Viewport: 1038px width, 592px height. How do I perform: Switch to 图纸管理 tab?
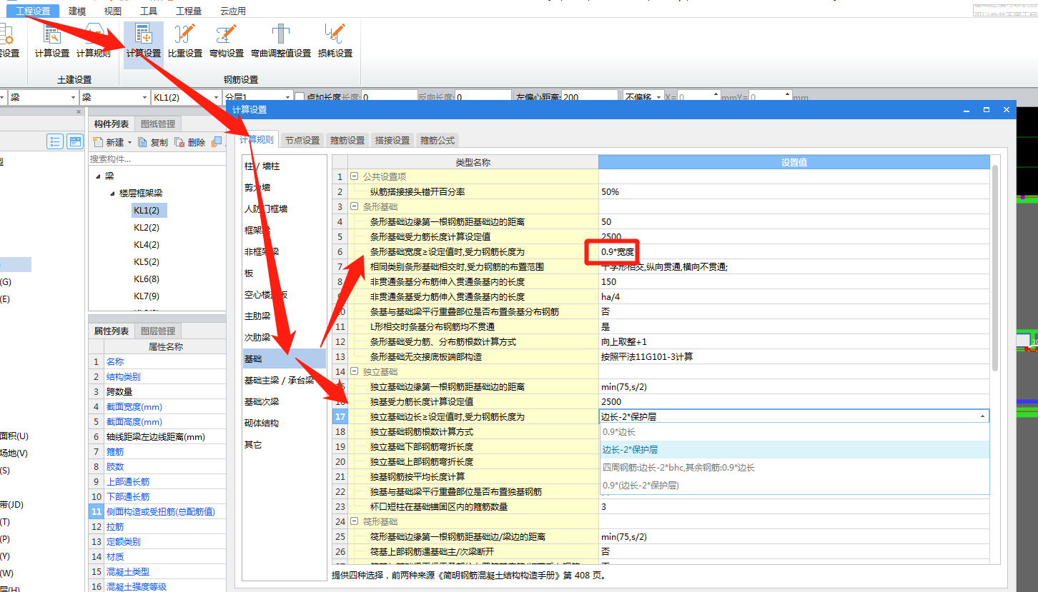click(157, 124)
